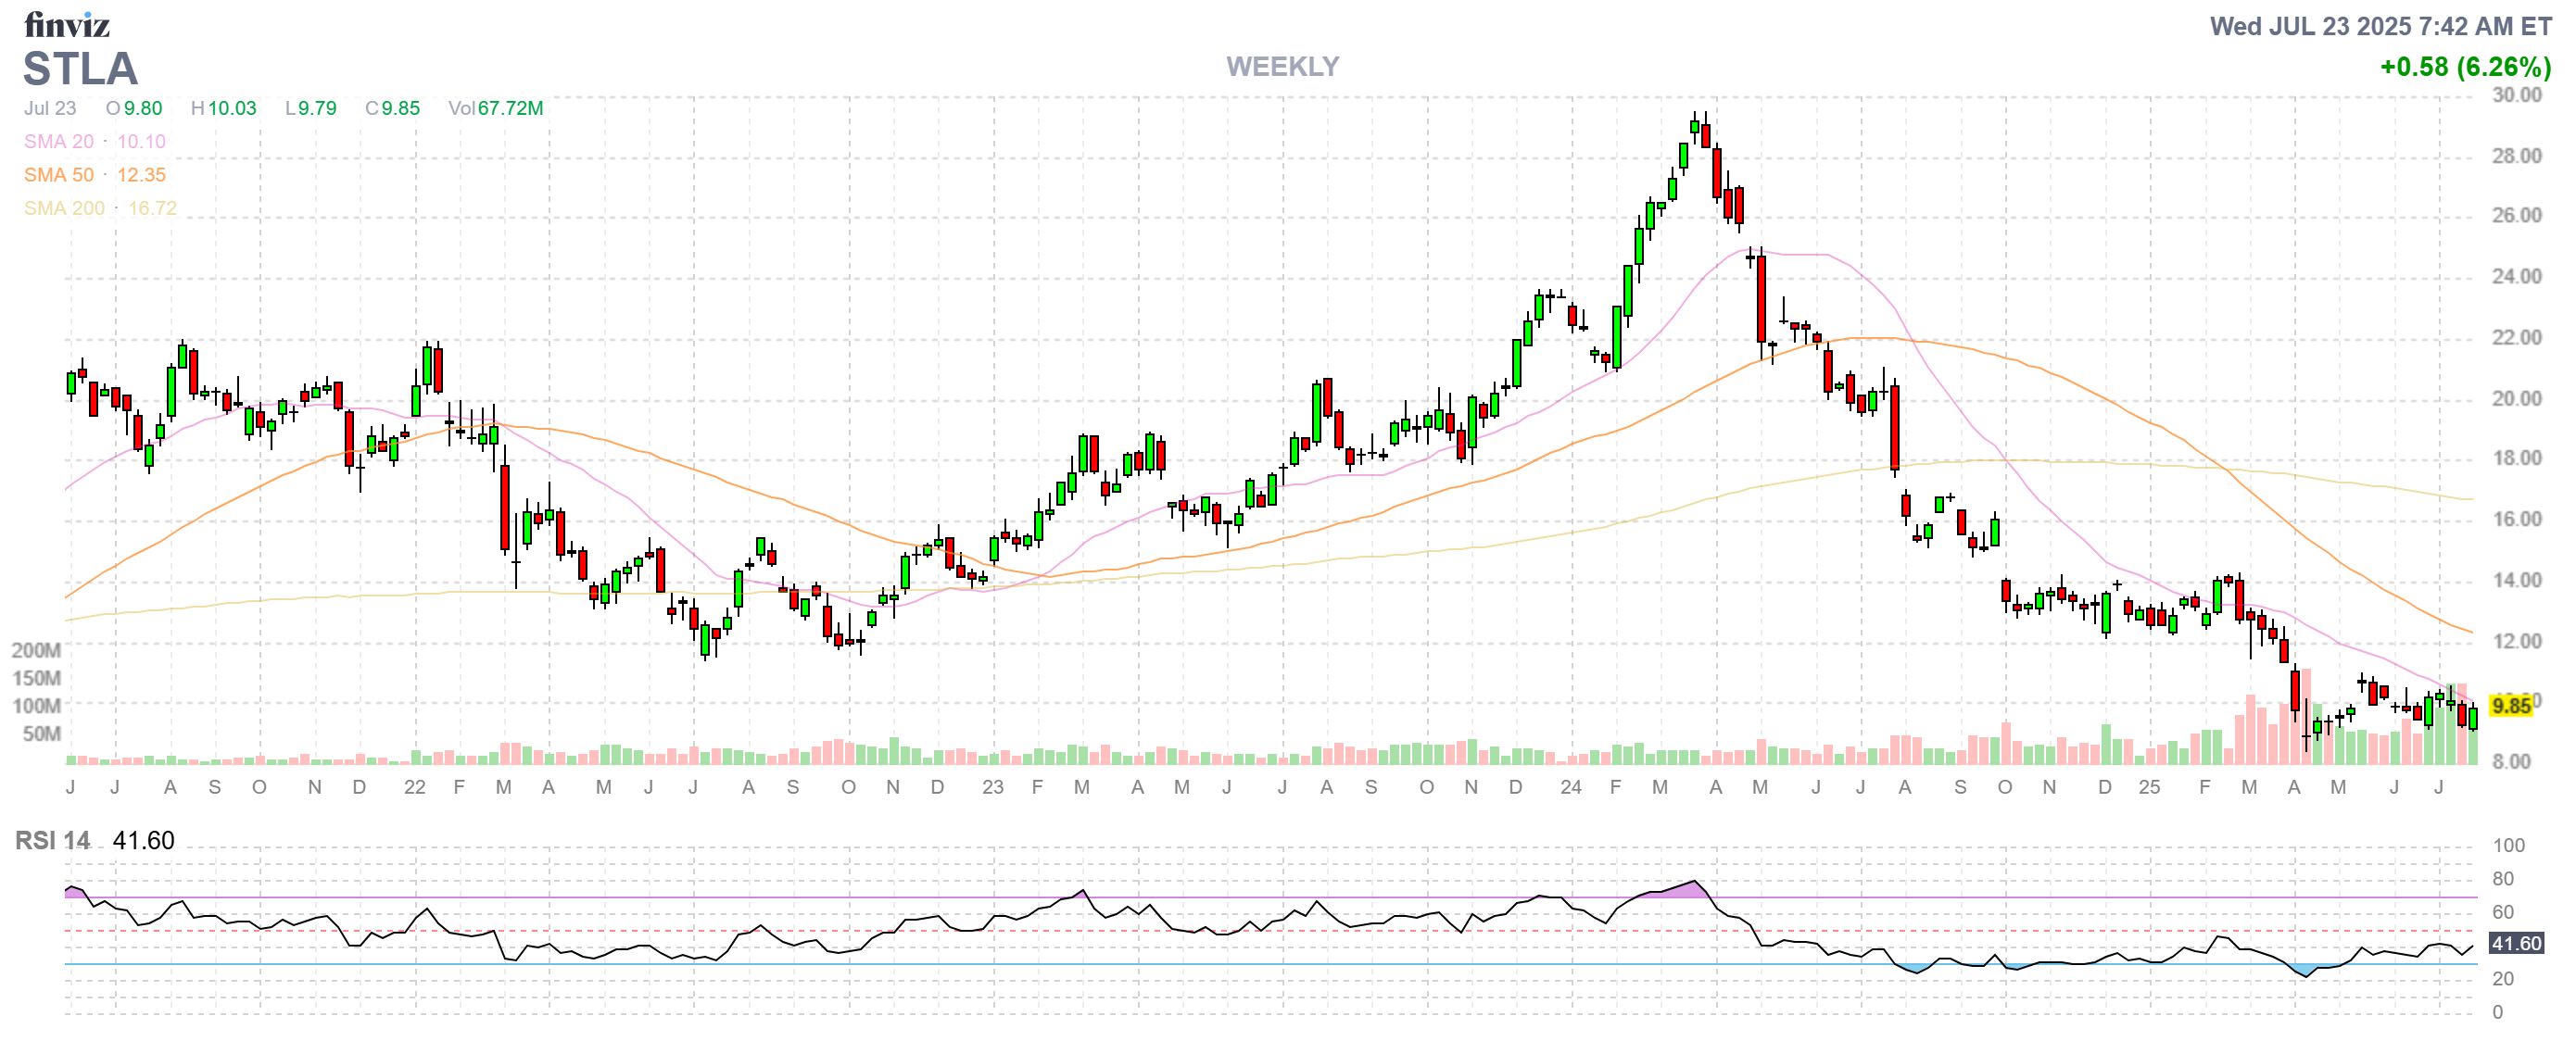Image resolution: width=2576 pixels, height=1041 pixels.
Task: Click the 30.00 price axis label
Action: tap(2516, 94)
